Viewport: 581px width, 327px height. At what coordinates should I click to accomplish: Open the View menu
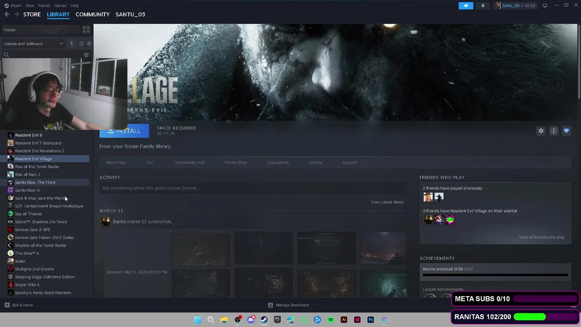tap(30, 5)
